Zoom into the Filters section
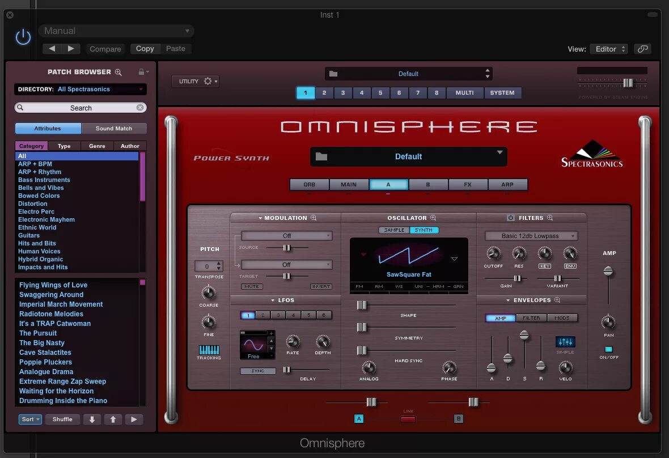 550,218
